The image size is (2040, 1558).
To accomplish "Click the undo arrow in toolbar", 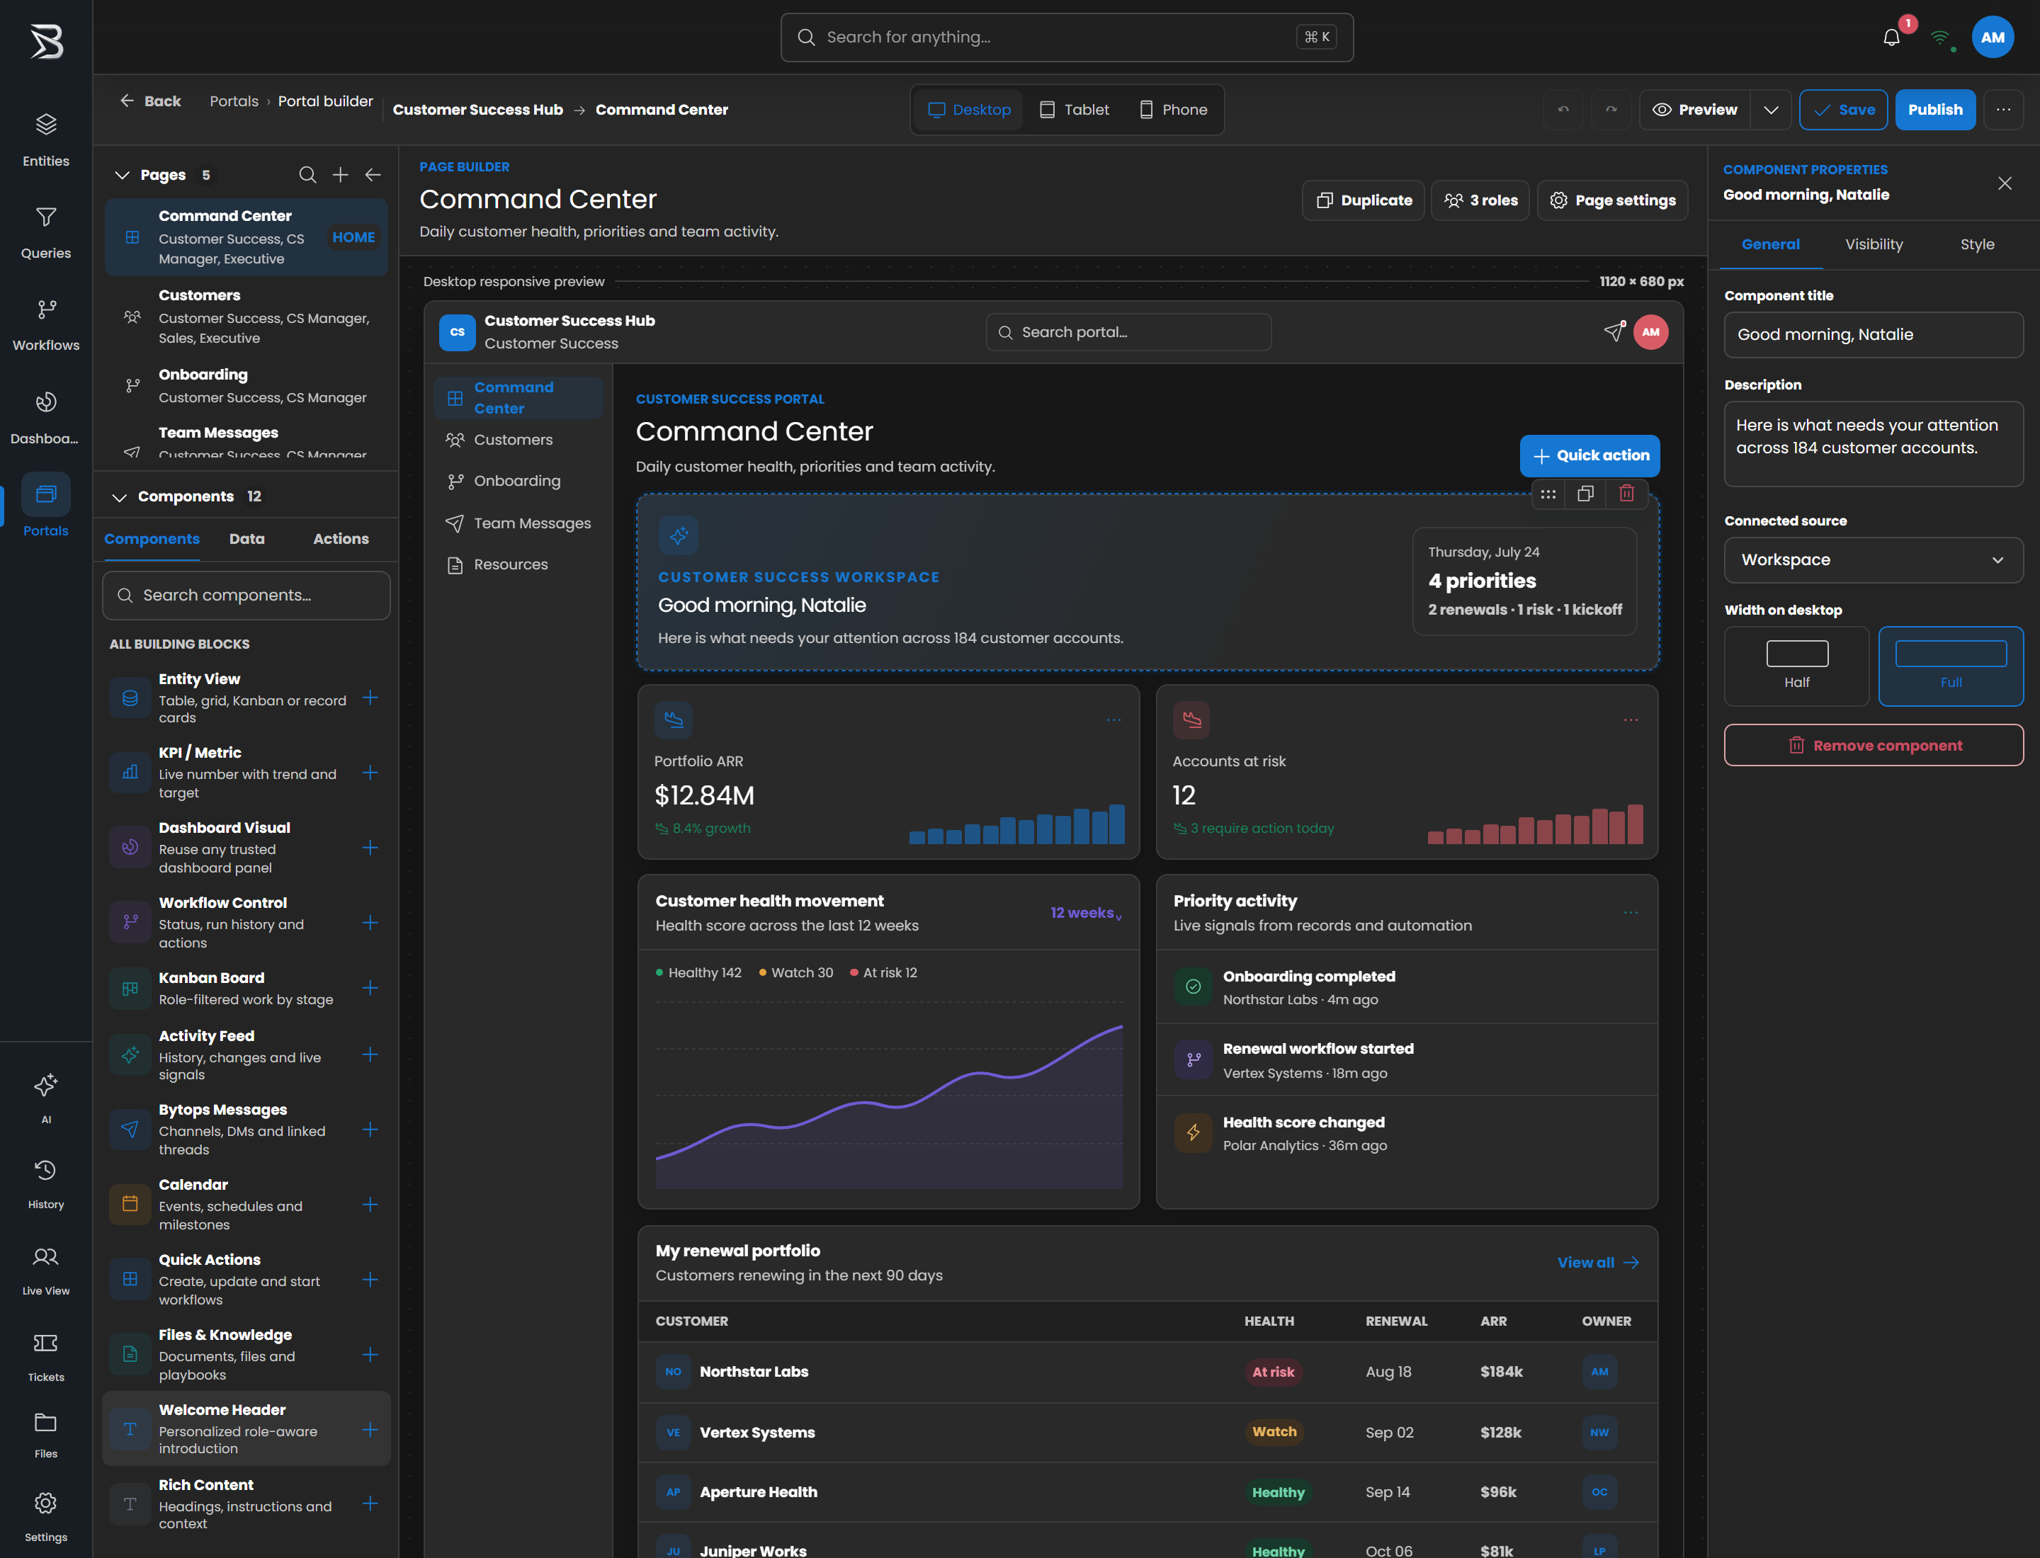I will pyautogui.click(x=1563, y=110).
